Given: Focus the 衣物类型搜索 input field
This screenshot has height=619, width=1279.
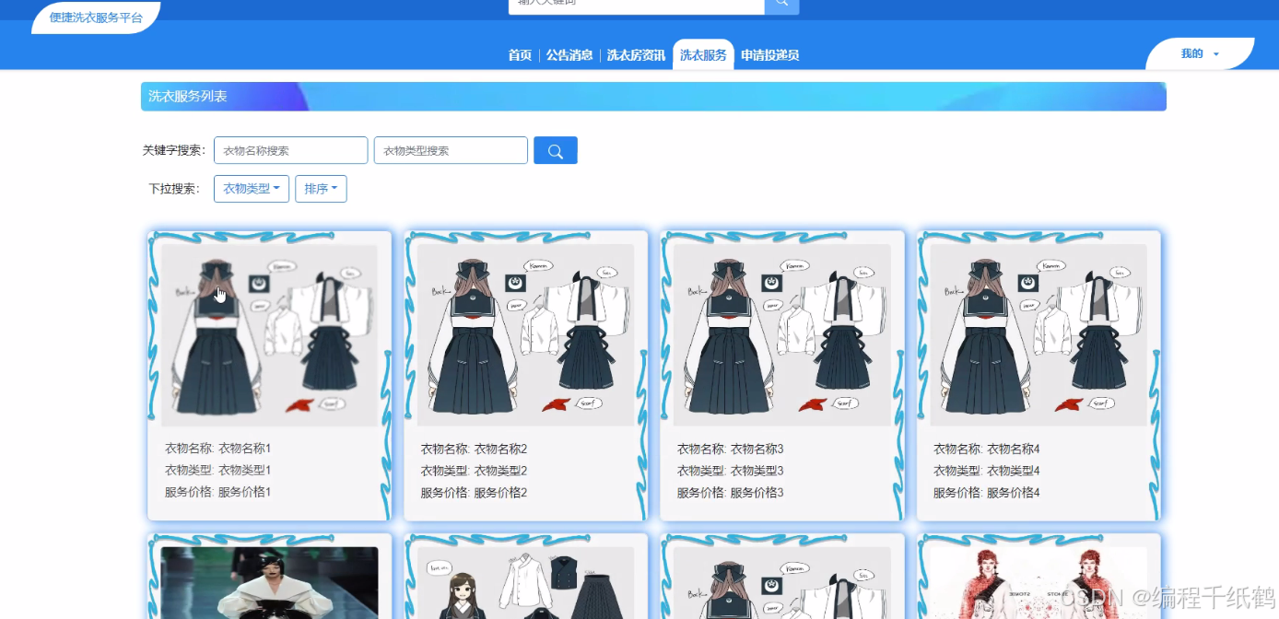Looking at the screenshot, I should point(451,150).
